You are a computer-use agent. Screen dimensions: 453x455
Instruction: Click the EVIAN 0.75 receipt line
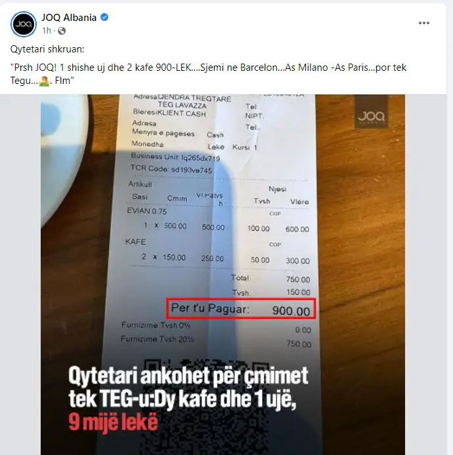(x=147, y=211)
